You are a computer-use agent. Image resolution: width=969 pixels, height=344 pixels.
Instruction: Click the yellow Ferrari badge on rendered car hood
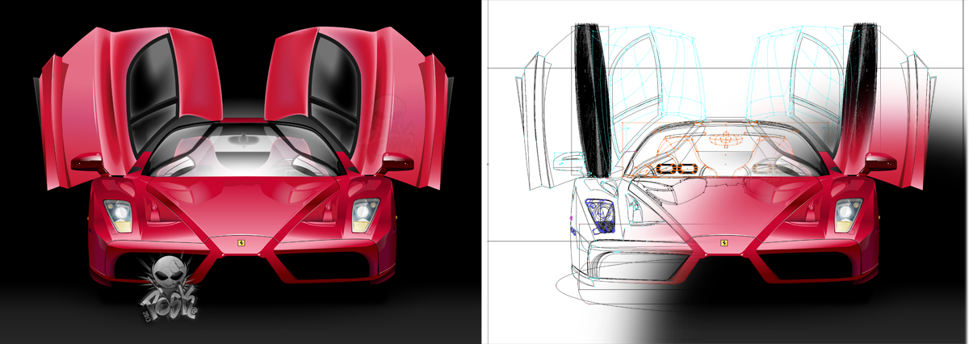coord(241,241)
